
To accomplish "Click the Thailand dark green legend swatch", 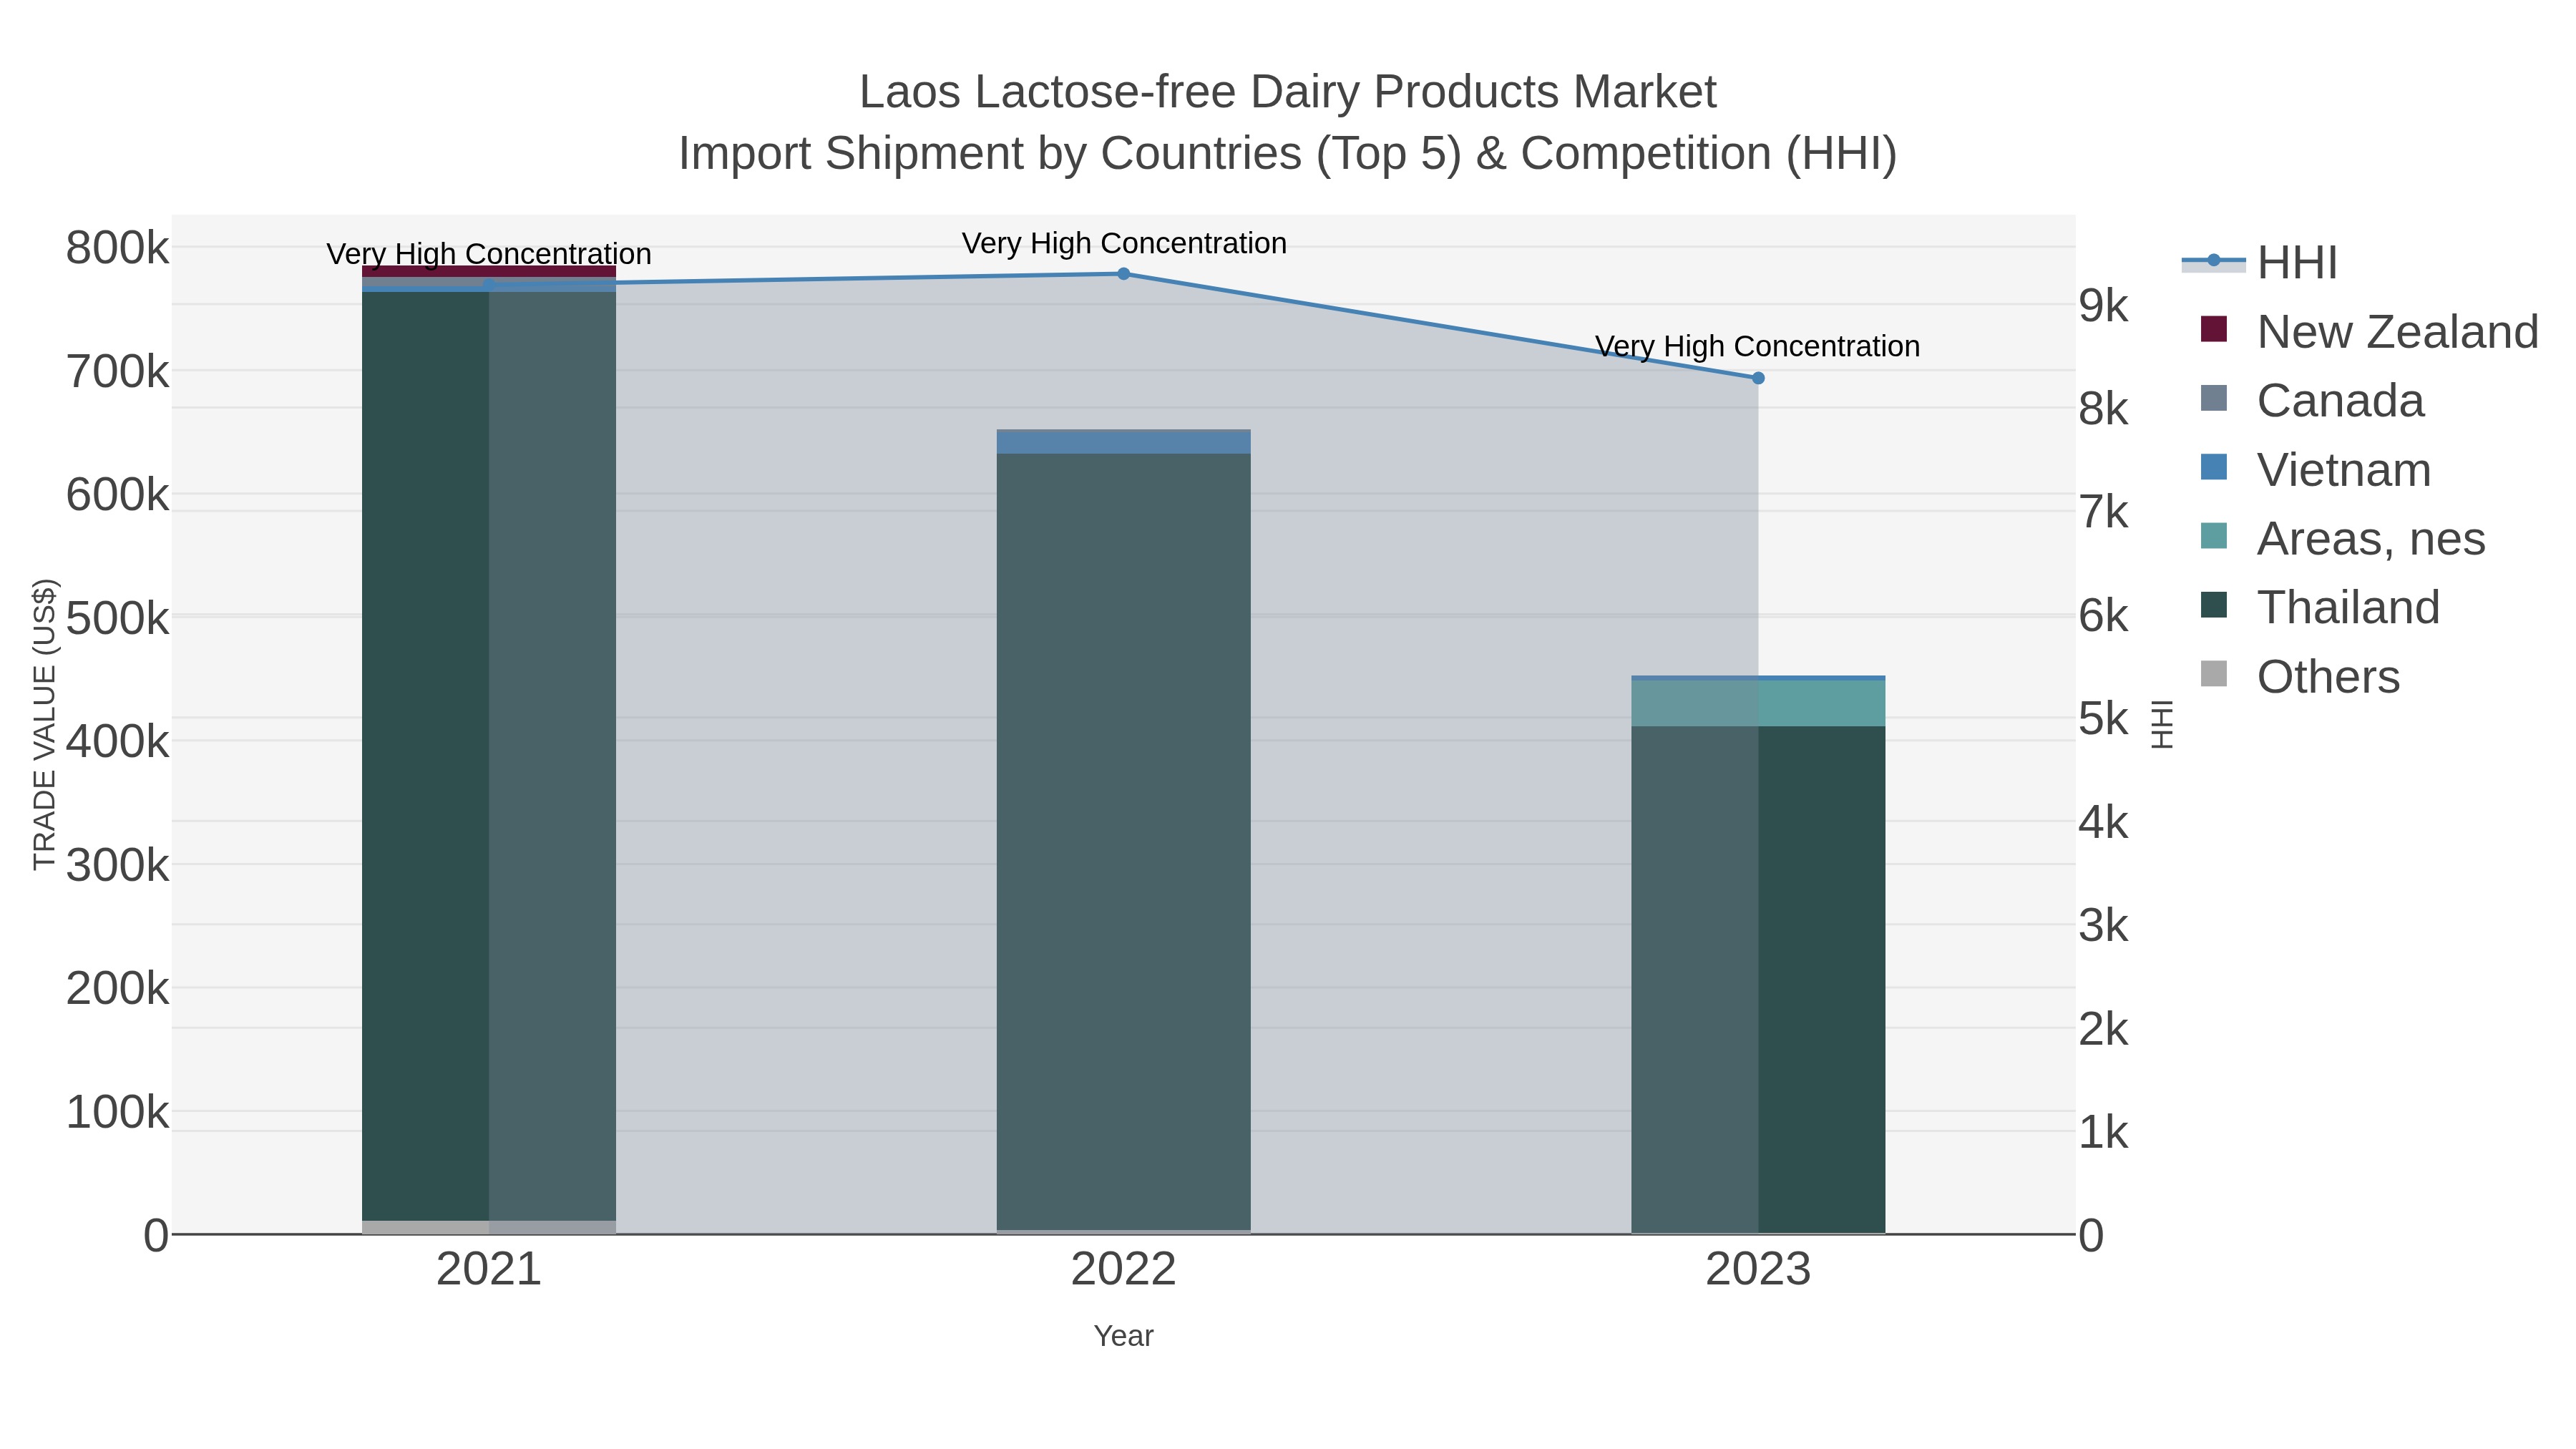I will (x=2214, y=605).
